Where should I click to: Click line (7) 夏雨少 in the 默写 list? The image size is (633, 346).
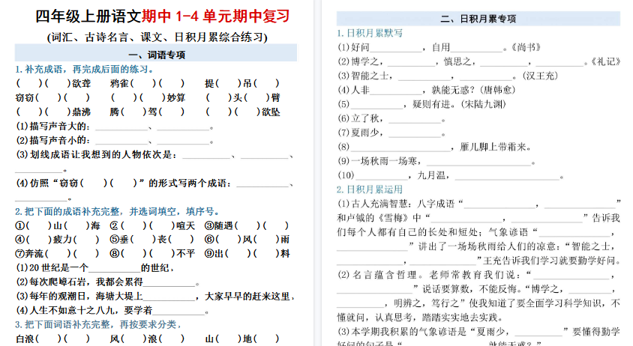click(392, 133)
